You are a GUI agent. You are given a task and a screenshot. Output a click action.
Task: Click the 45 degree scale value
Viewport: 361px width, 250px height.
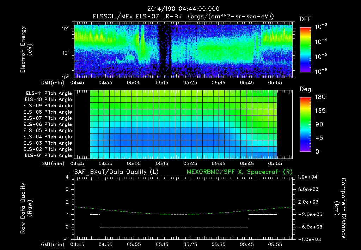tap(319, 138)
